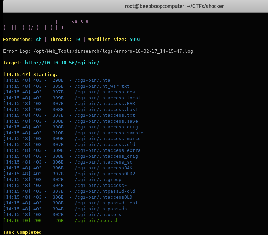This screenshot has width=268, height=235.
Task: Click the /cgi-bin/.hta entry
Action: 92,80
